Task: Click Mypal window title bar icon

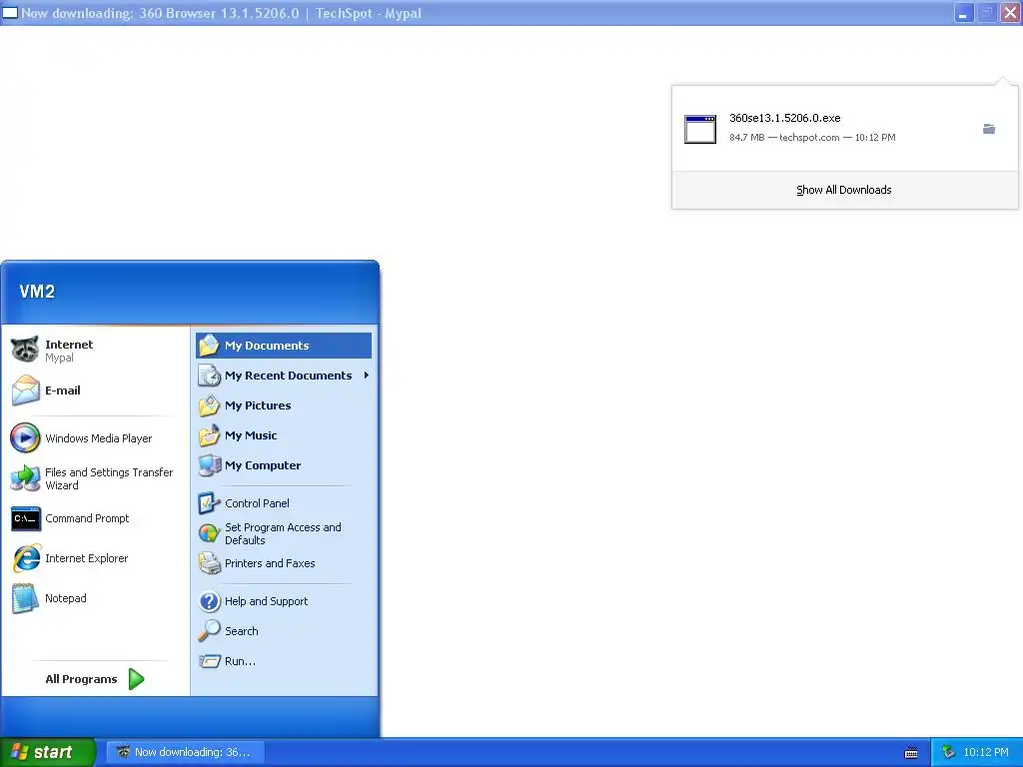Action: (10, 12)
